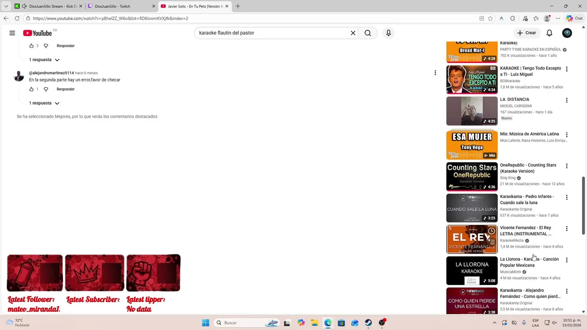
Task: Open options menu on alejandromartinez5114's comment
Action: tap(435, 73)
